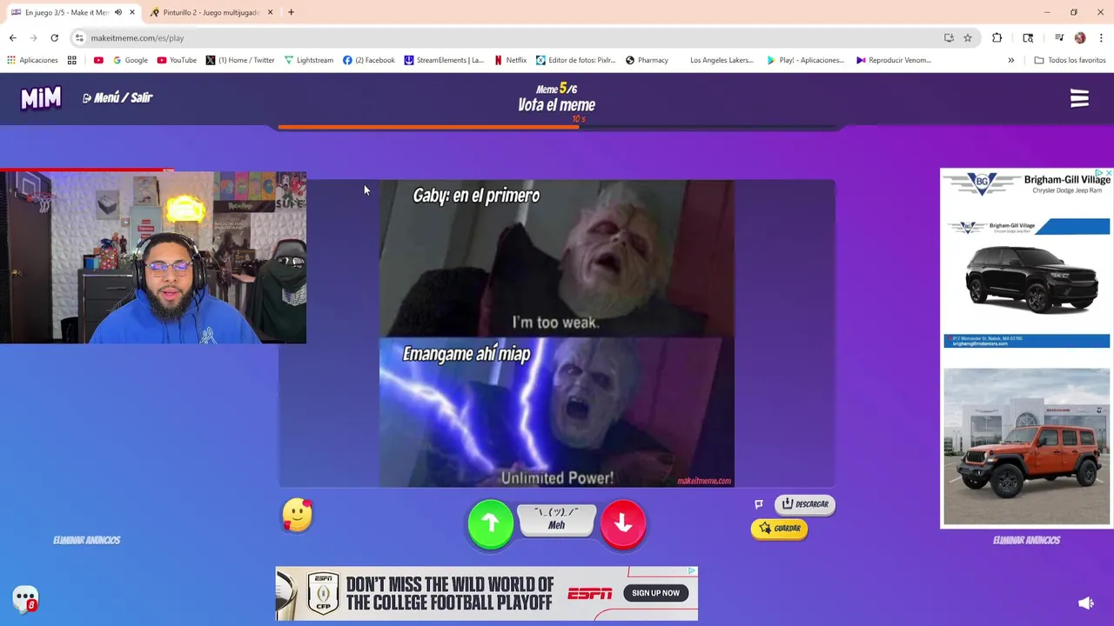Open the chat bubble with notification badge
The width and height of the screenshot is (1114, 626).
pos(25,598)
